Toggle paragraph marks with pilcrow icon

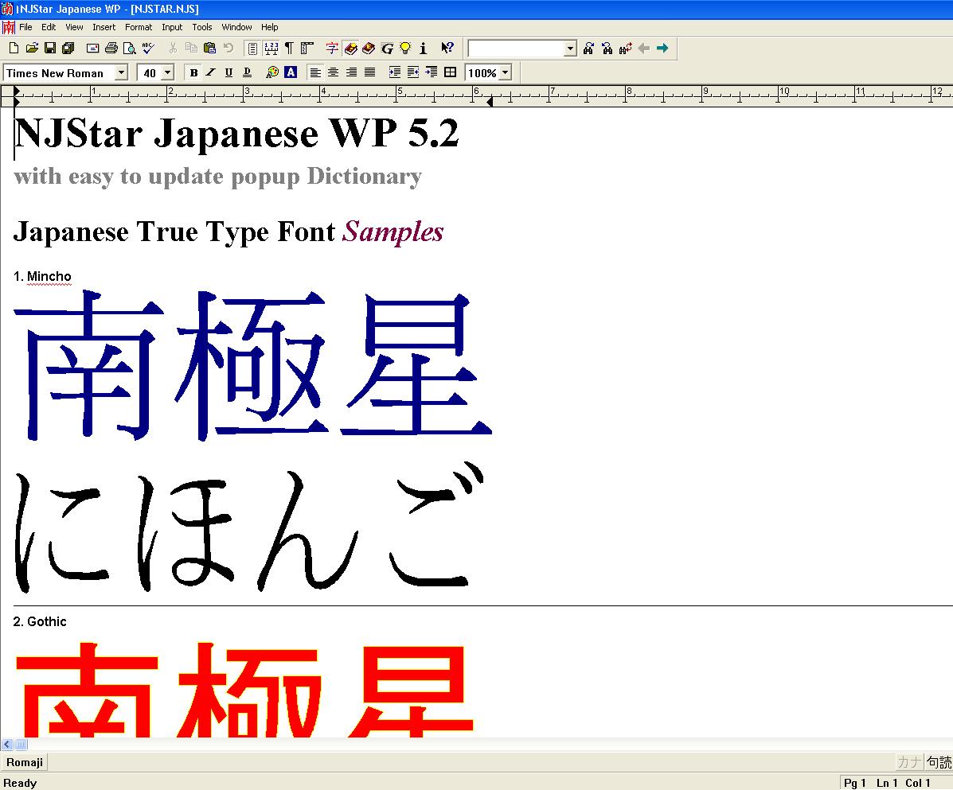289,48
